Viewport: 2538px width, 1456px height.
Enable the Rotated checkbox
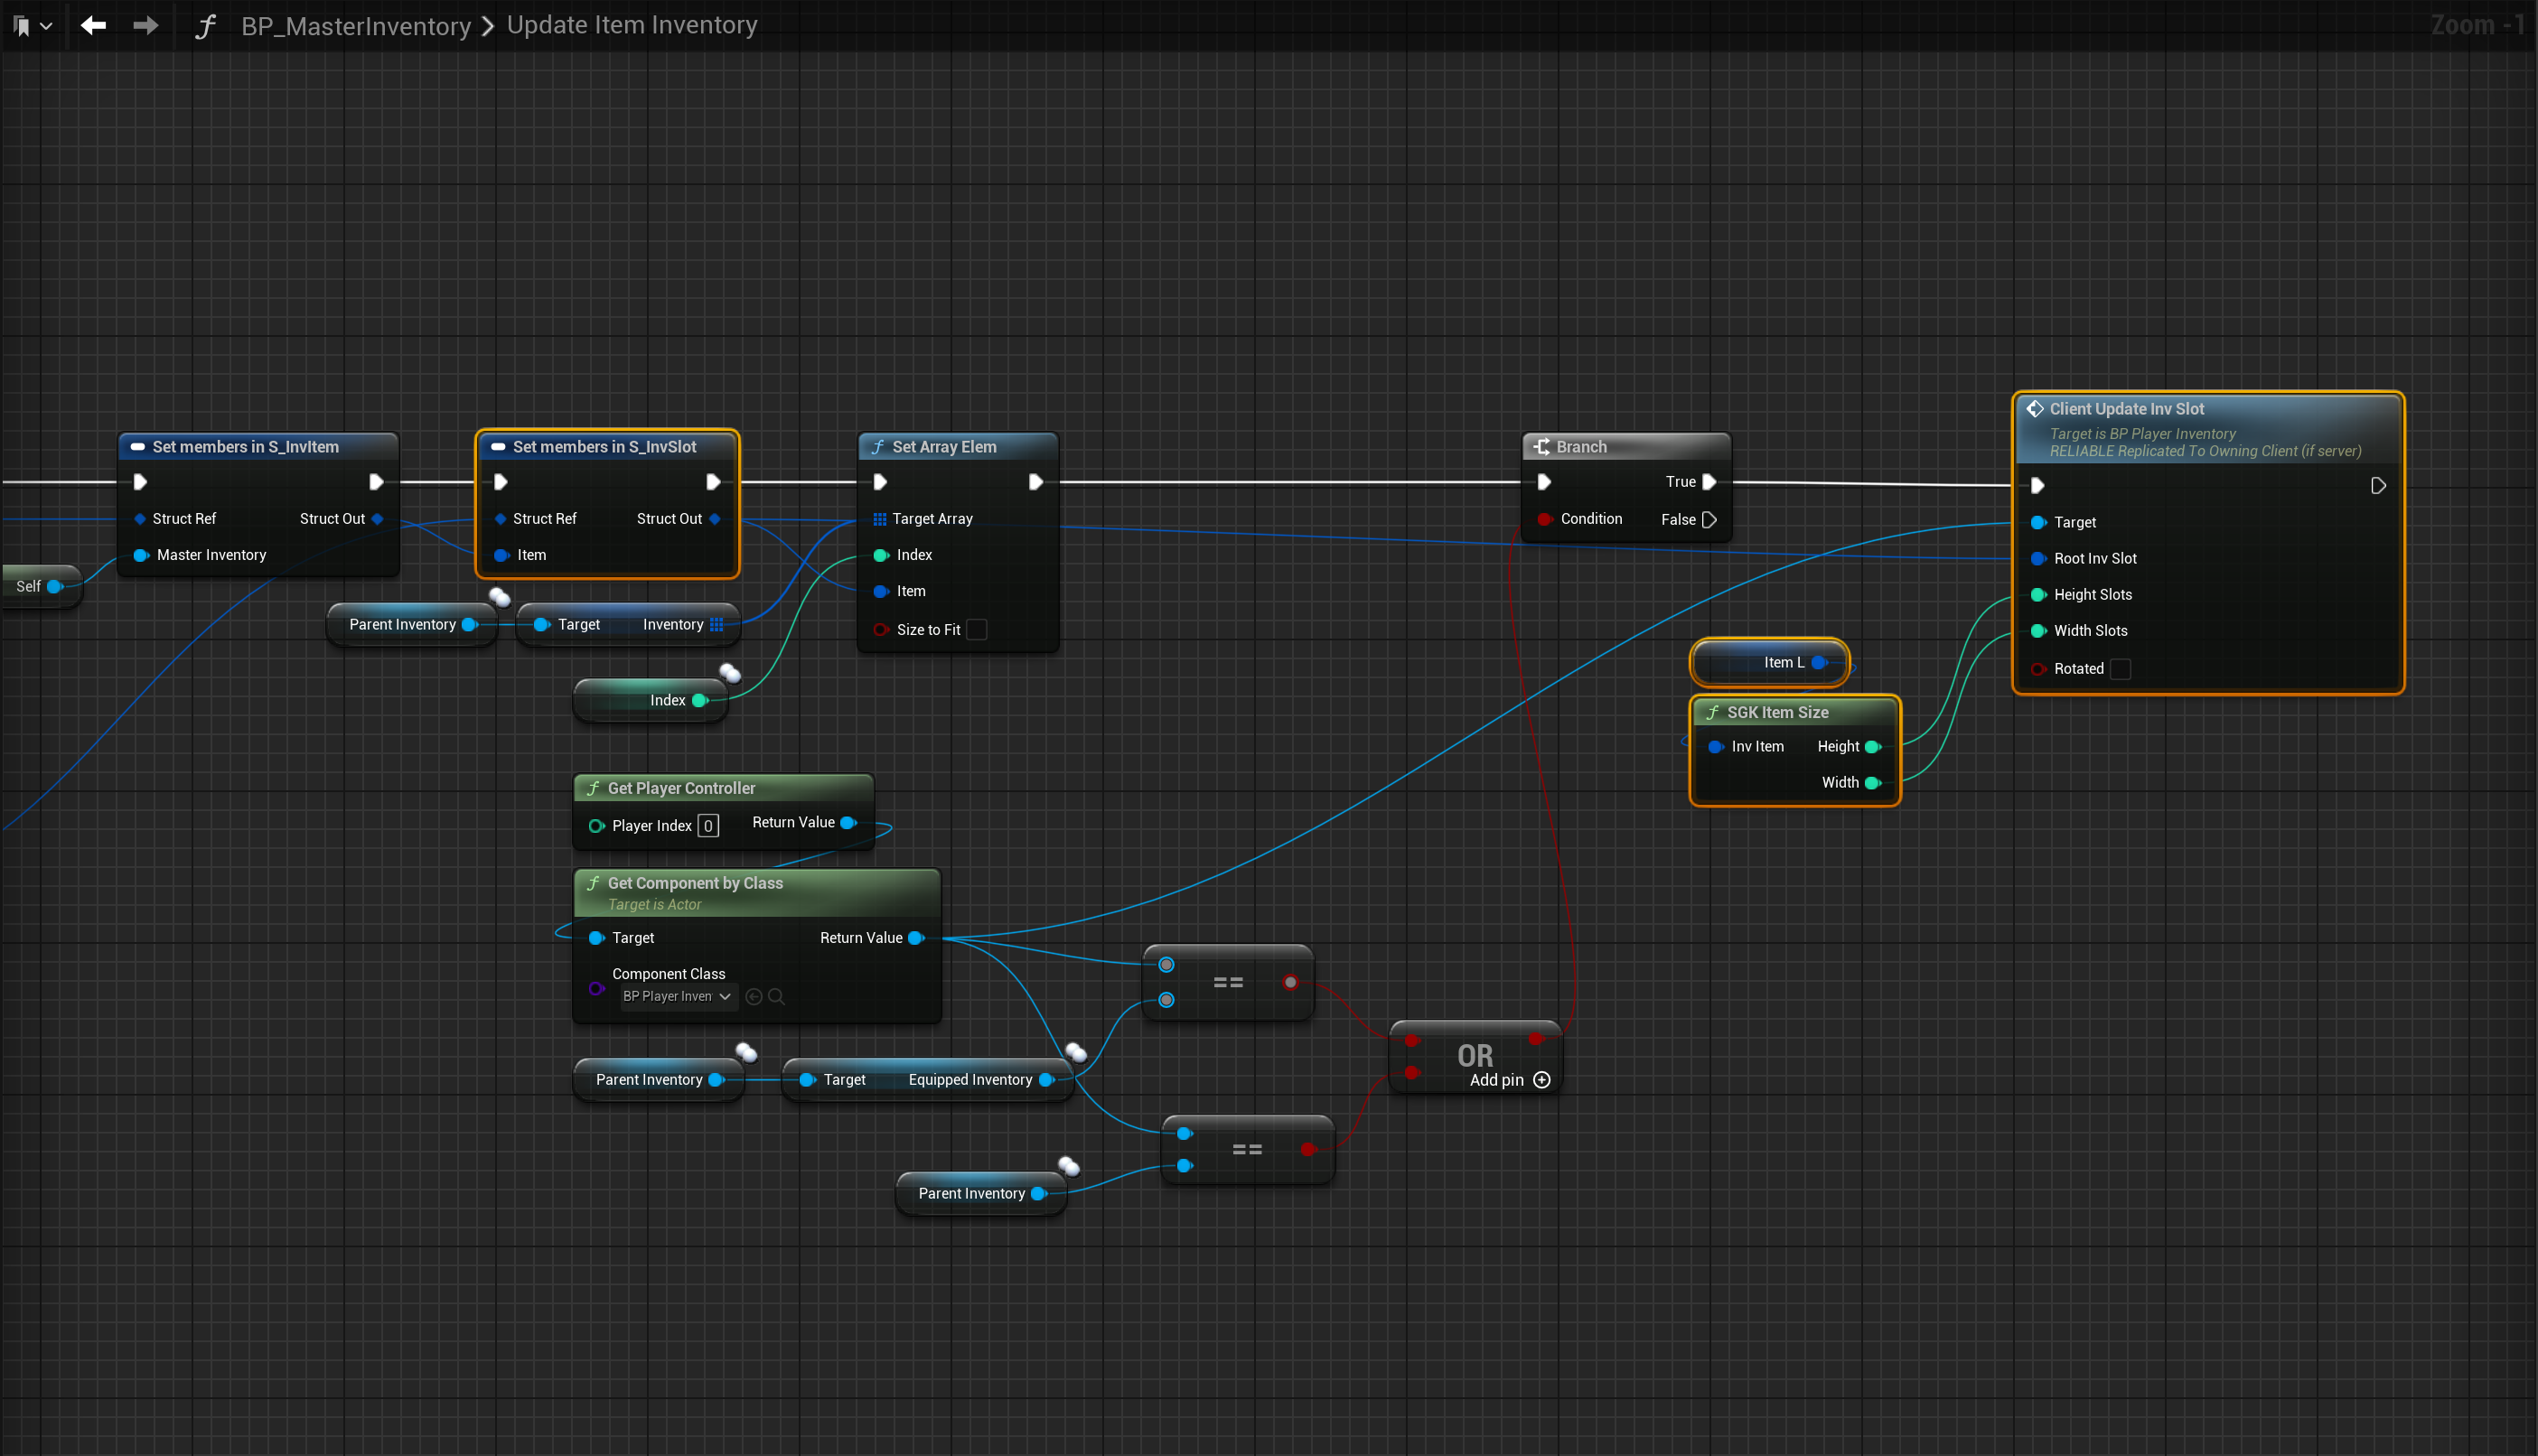point(2120,669)
